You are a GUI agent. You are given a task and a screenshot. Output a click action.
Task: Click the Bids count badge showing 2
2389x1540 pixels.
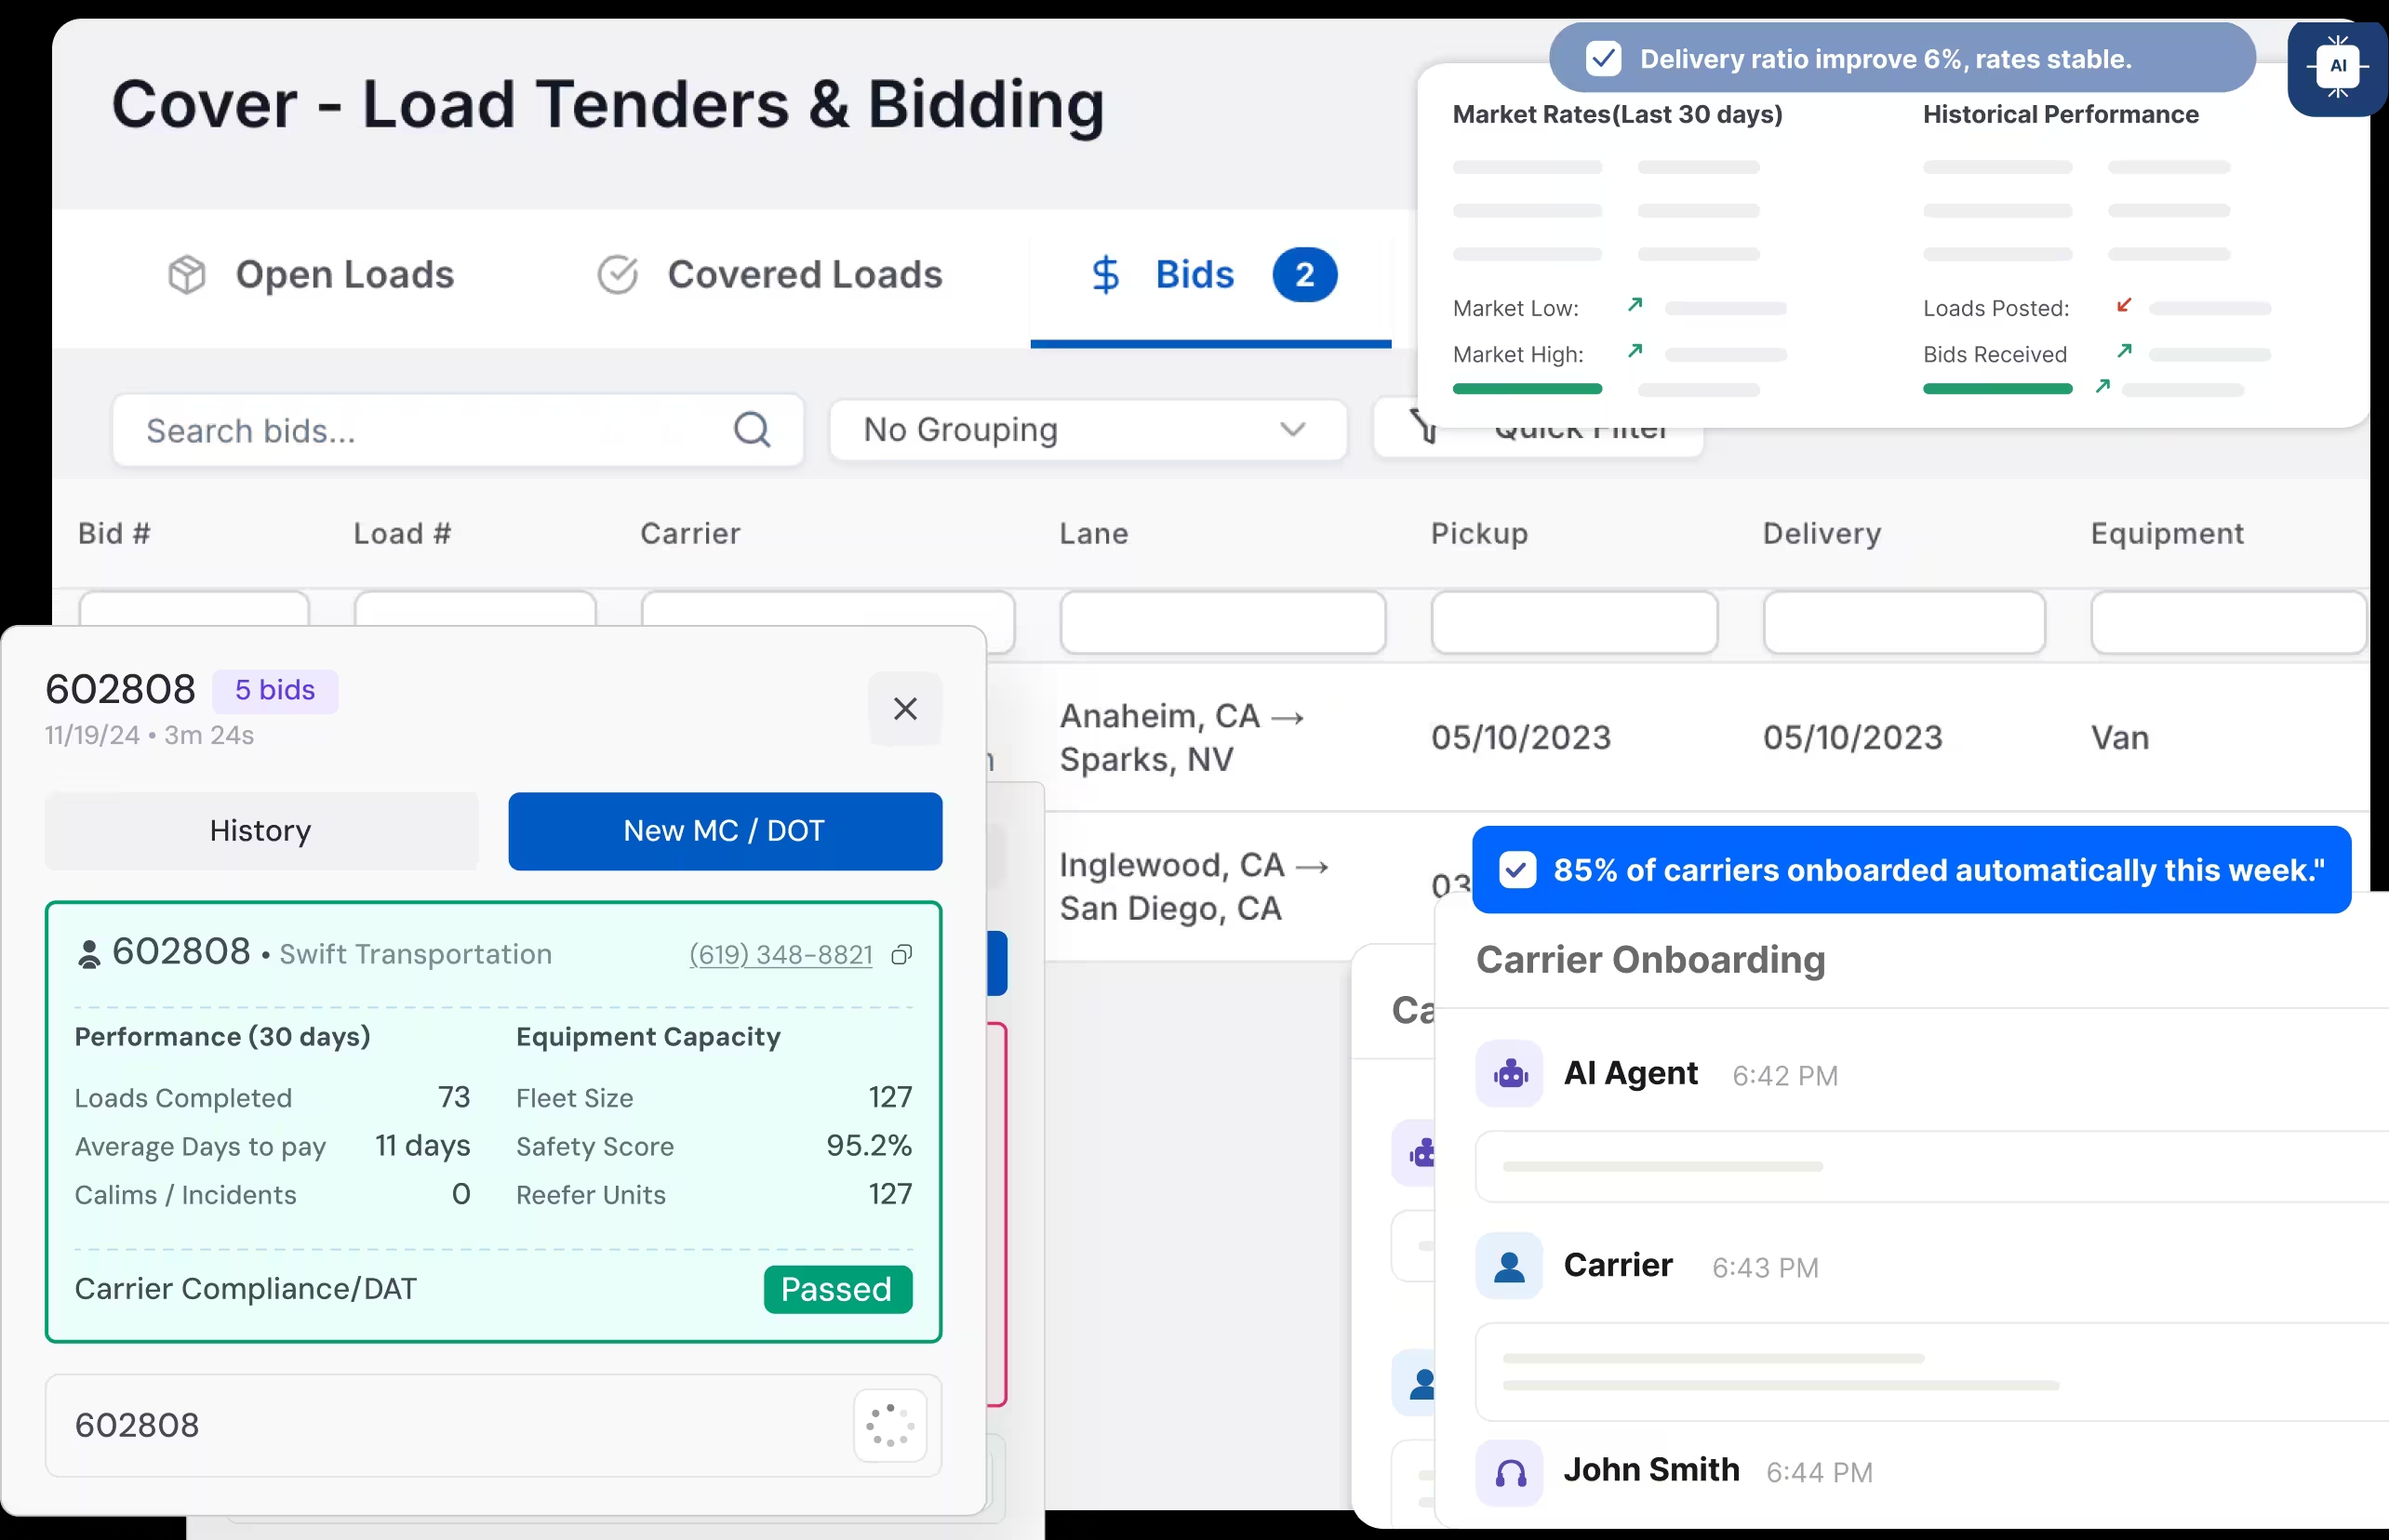tap(1304, 275)
